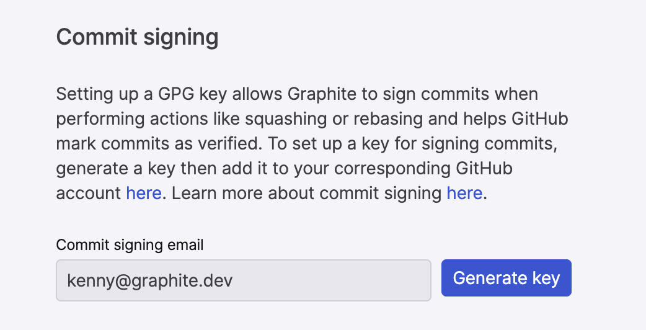Click the 'Commit signing' section heading
This screenshot has width=646, height=330.
137,37
